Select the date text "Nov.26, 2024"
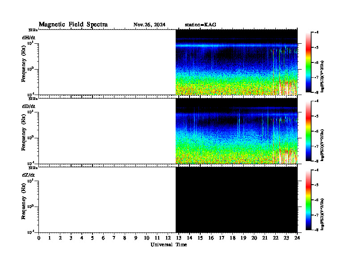354x273 pixels. (x=149, y=25)
